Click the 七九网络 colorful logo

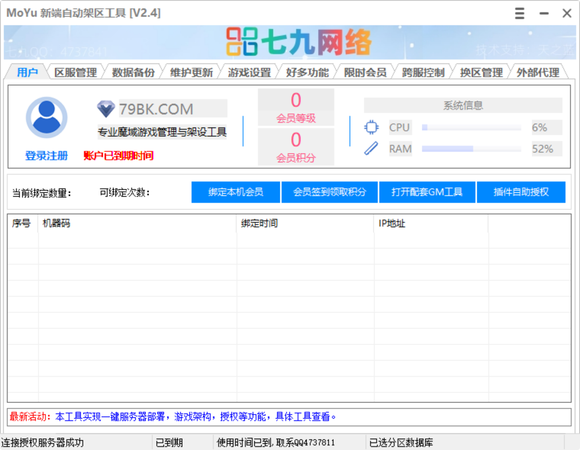pos(299,42)
